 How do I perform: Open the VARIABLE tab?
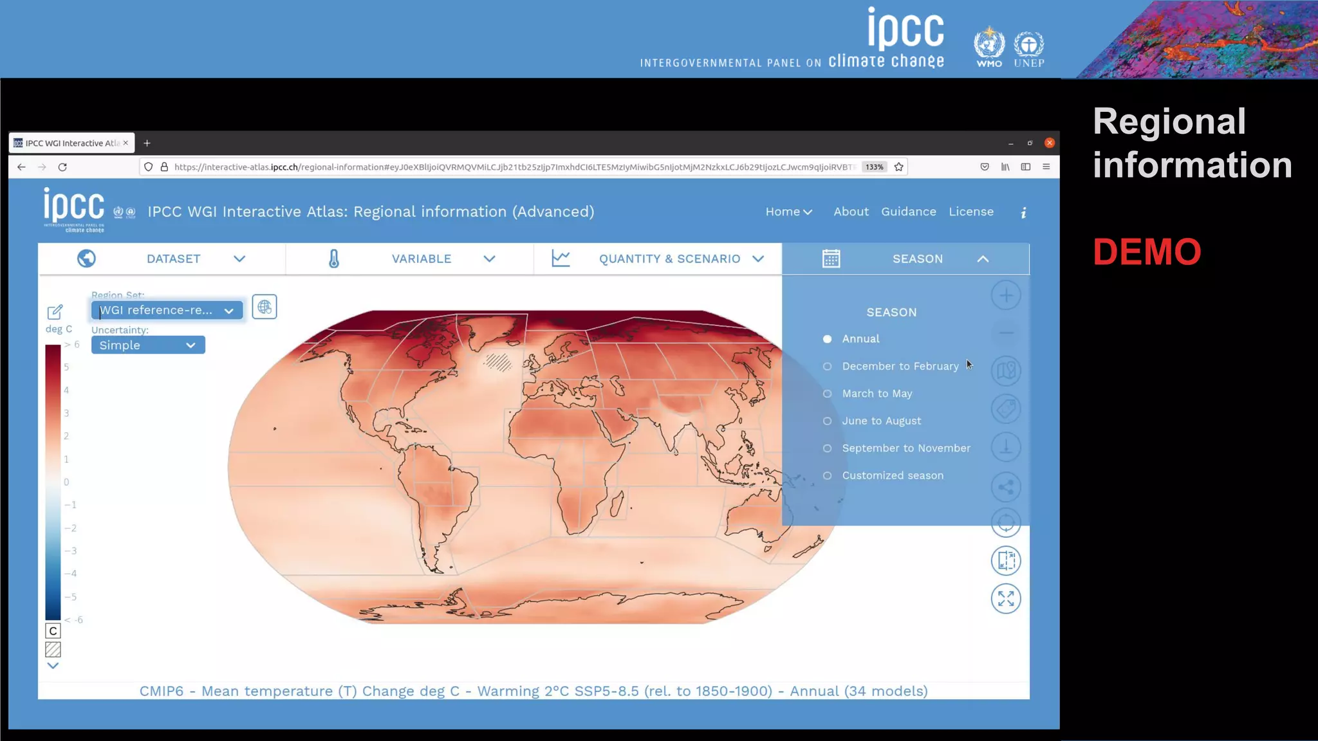point(409,259)
